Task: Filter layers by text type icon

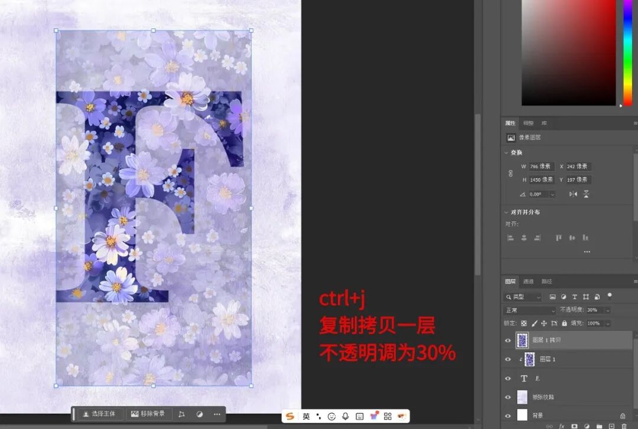Action: tap(574, 297)
